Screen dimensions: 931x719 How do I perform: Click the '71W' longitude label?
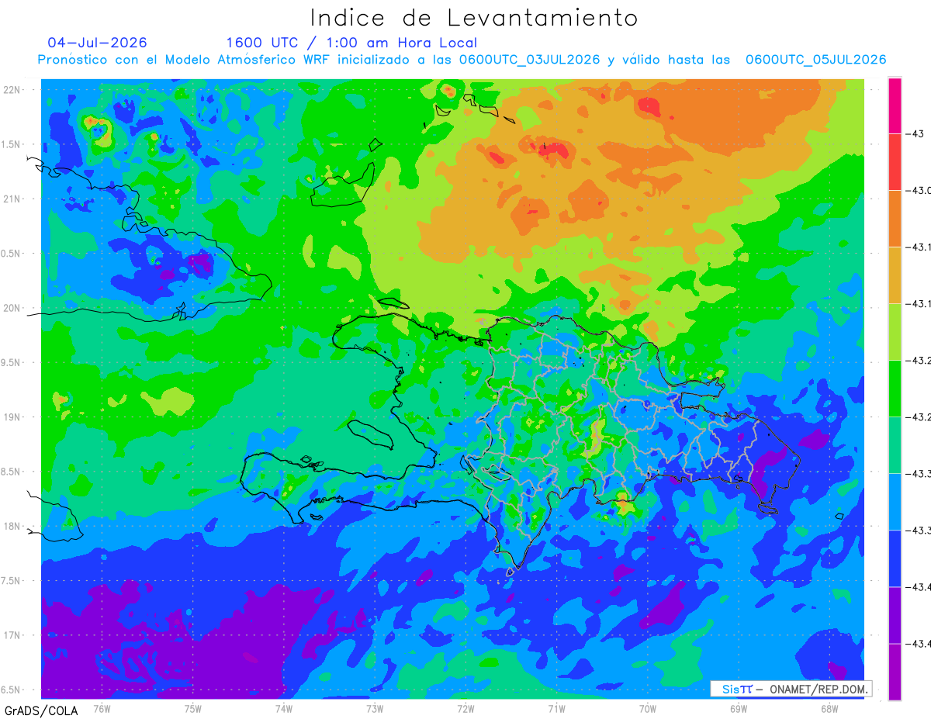[x=556, y=708]
